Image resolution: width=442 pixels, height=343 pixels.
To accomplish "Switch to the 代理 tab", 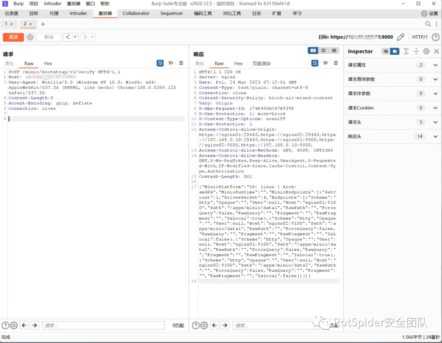I will [54, 13].
